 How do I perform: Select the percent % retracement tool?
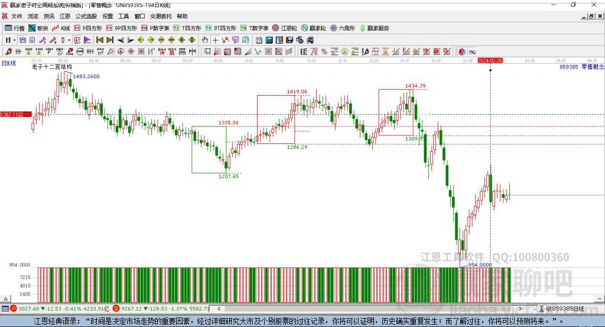(x=324, y=51)
